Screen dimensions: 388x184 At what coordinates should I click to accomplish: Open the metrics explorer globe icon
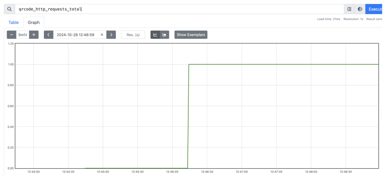tap(360, 9)
